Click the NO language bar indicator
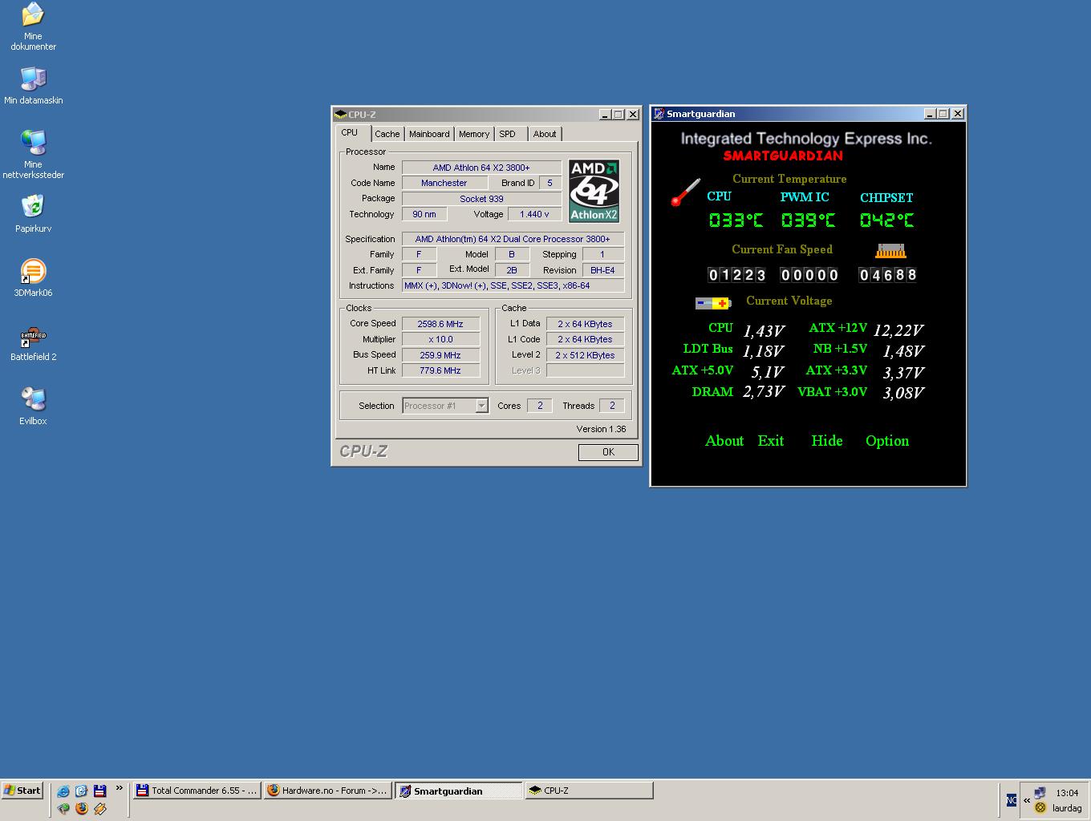Screen dimensions: 1091x821 click(1011, 800)
